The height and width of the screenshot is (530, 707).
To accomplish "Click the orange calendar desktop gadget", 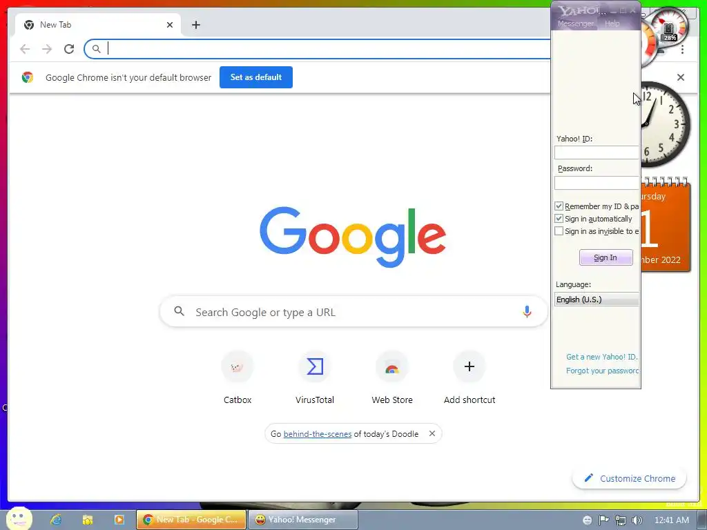I will coord(666,226).
